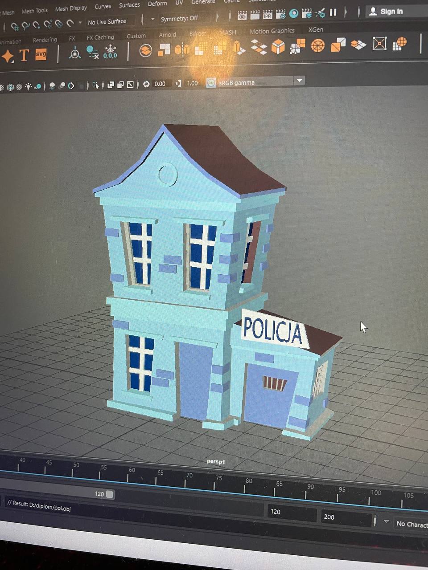
Task: Open the Symmetry: Off dropdown
Action: tap(179, 19)
